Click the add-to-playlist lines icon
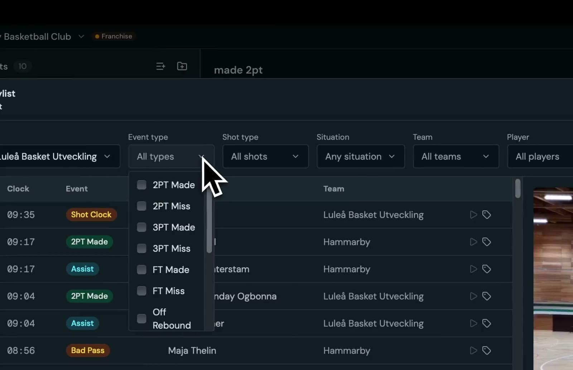Image resolution: width=573 pixels, height=370 pixels. click(x=161, y=66)
